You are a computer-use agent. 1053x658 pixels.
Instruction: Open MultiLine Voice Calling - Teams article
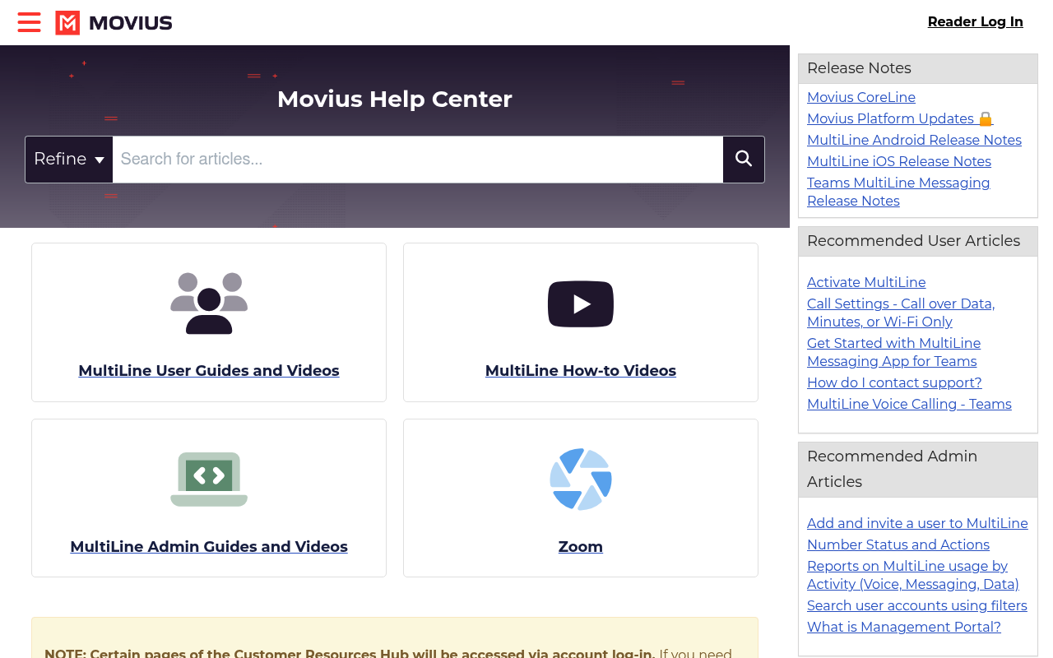[x=909, y=404]
